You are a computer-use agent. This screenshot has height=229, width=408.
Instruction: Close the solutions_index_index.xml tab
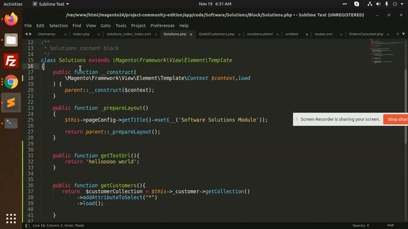156,34
